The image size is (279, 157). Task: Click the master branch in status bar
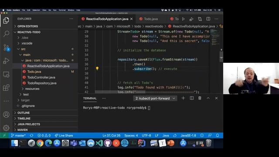pos(18,136)
